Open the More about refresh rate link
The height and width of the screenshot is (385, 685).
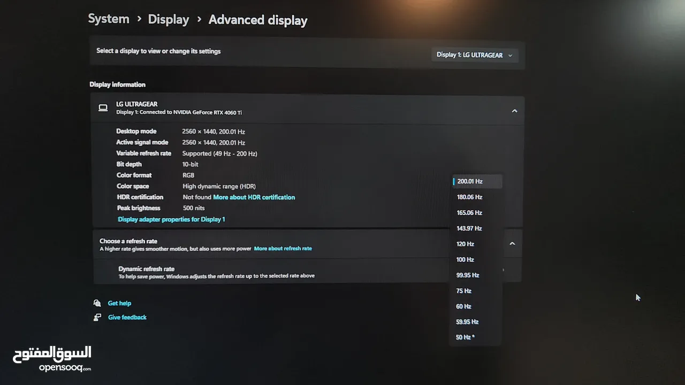tap(283, 249)
